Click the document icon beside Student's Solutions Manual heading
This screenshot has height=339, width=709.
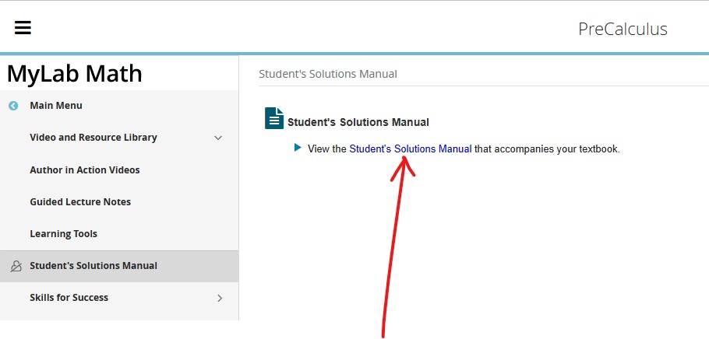click(x=274, y=118)
